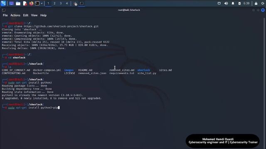
Task: Click 'README.md' in the ls output
Action: [x=85, y=70]
